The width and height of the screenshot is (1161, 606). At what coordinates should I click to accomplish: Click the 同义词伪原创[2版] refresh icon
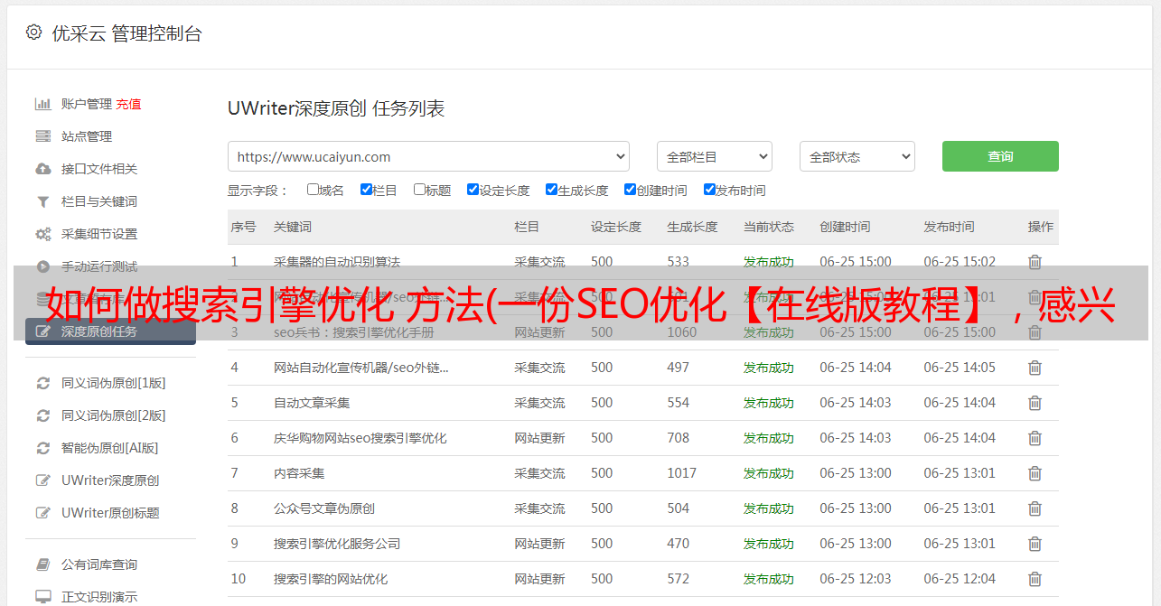42,415
